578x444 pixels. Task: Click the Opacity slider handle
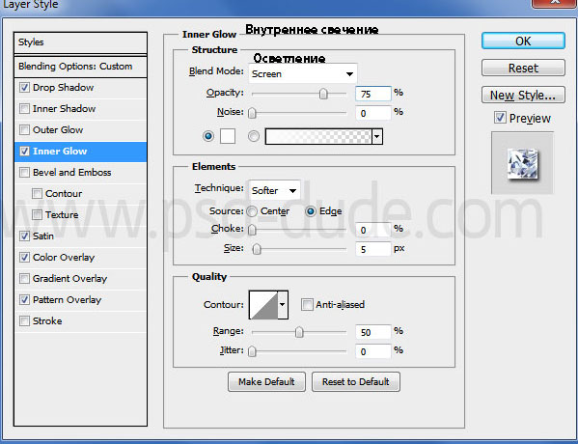point(323,94)
